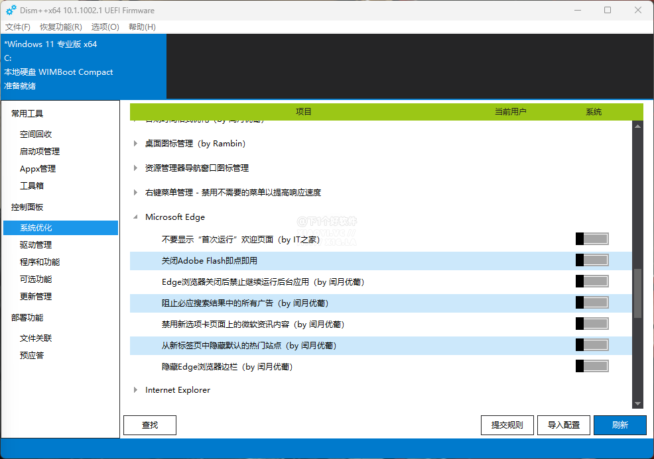654x459 pixels.
Task: Select the Windows 11 专业版 x64 image tile
Action: 84,66
